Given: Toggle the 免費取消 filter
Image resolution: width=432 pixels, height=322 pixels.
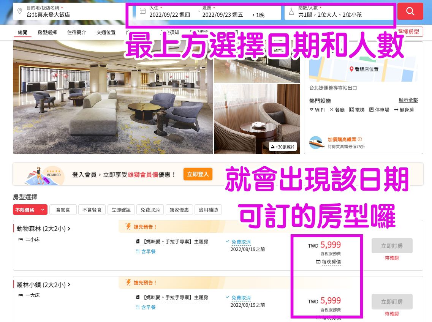Looking at the screenshot, I should tap(150, 210).
